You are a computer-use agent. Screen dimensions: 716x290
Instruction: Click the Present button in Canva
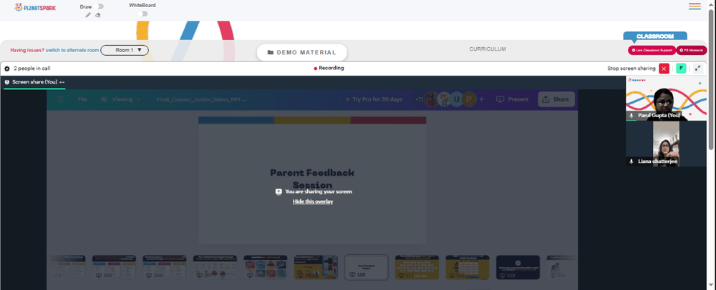[x=513, y=99]
